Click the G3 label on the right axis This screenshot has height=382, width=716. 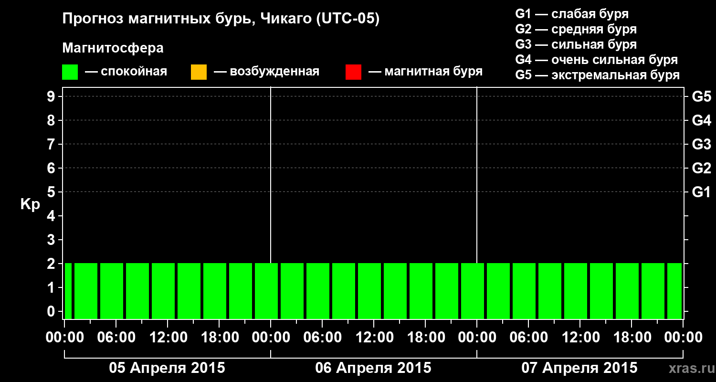tap(702, 145)
